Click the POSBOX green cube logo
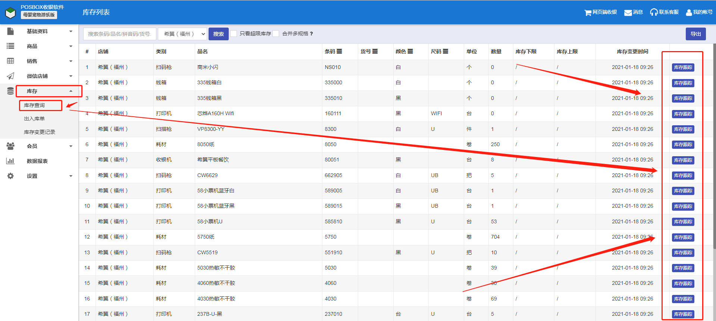The width and height of the screenshot is (716, 321). point(10,13)
